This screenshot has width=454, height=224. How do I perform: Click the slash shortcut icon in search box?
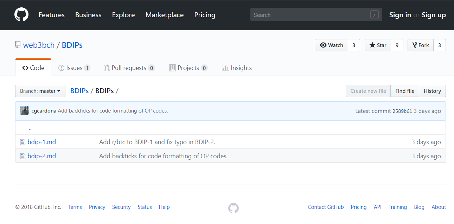(374, 15)
